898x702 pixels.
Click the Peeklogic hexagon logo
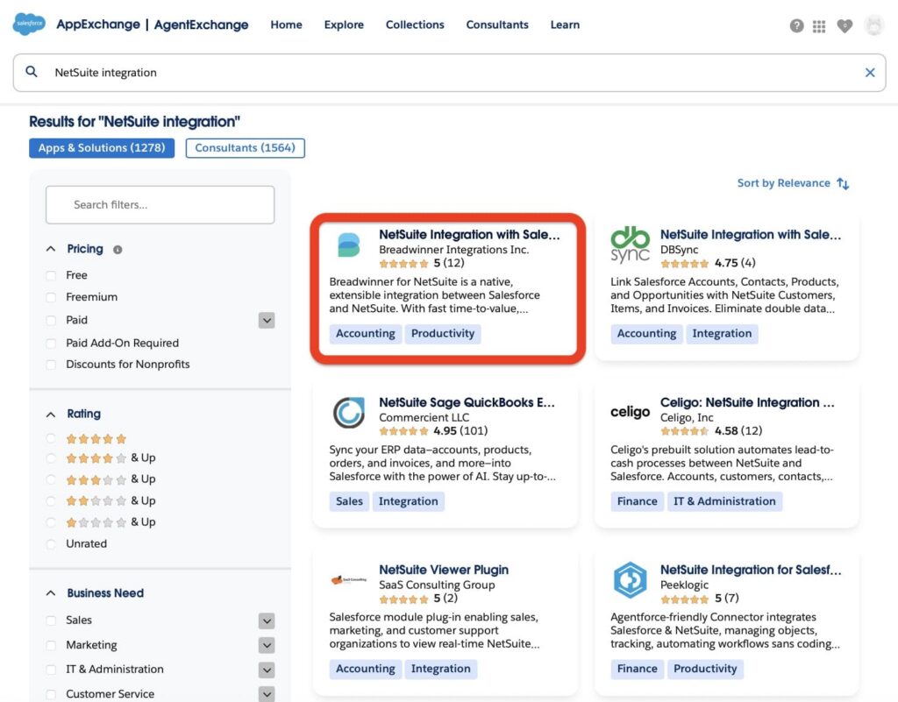tap(629, 580)
